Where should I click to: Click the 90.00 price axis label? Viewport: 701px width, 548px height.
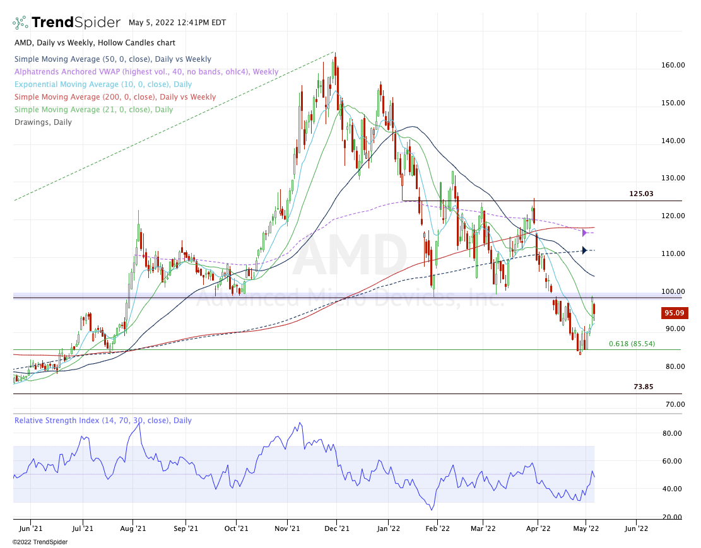[675, 329]
